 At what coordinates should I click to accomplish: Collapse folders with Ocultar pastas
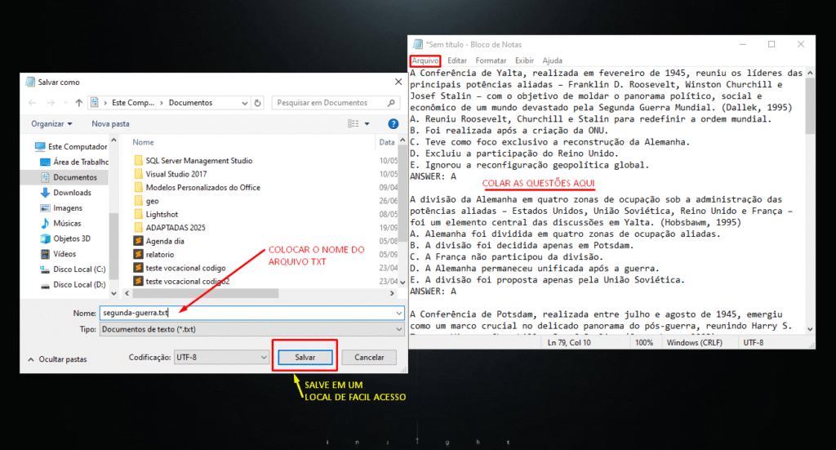58,359
